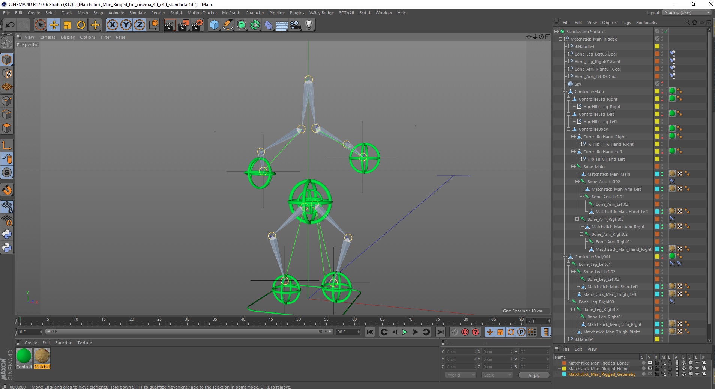Toggle X axis lock
Viewport: 715px width, 389px height.
tap(112, 25)
